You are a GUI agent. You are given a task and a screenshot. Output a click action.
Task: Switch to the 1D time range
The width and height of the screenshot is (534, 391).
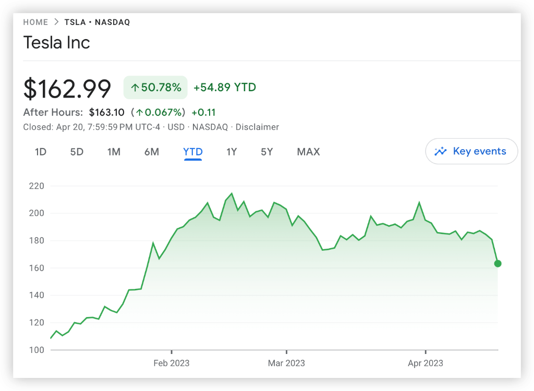[41, 152]
